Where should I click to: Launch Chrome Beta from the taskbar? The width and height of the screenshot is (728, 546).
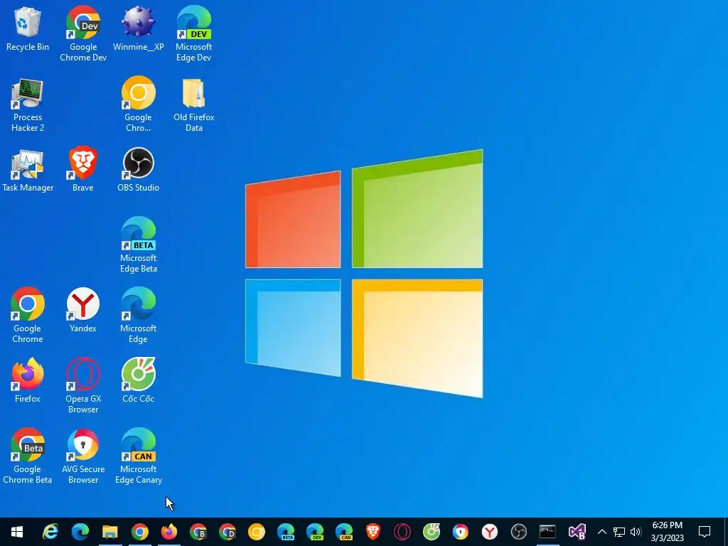198,532
